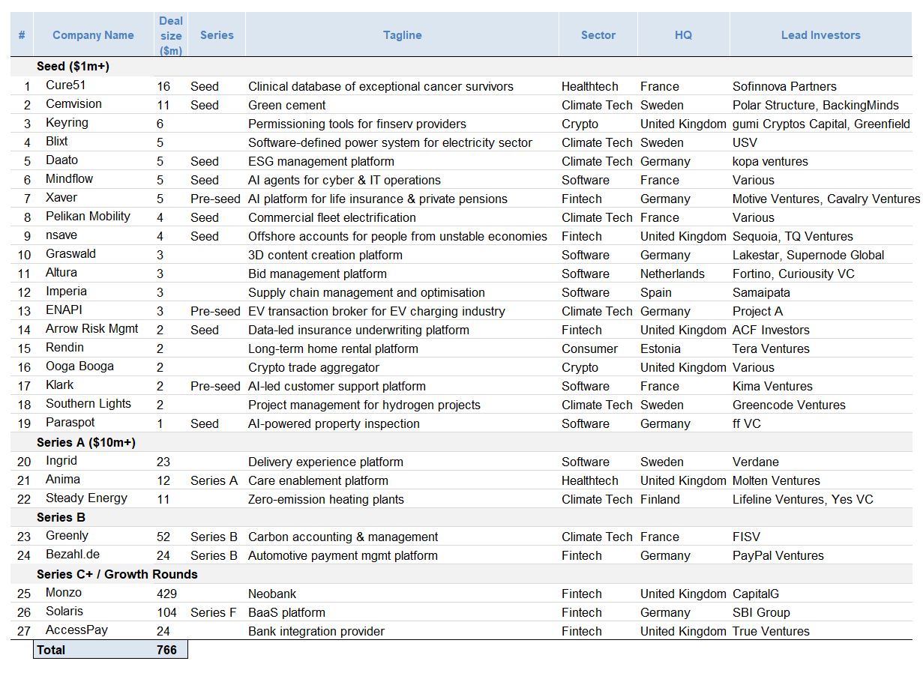923x673 pixels.
Task: Select the Tagline column header
Action: [402, 35]
